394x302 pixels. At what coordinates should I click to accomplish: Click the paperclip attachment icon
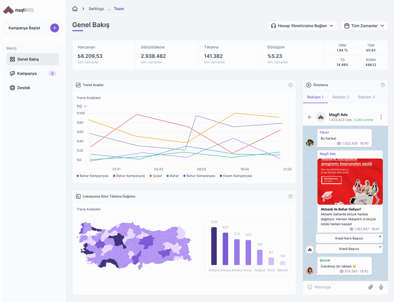pos(371,287)
